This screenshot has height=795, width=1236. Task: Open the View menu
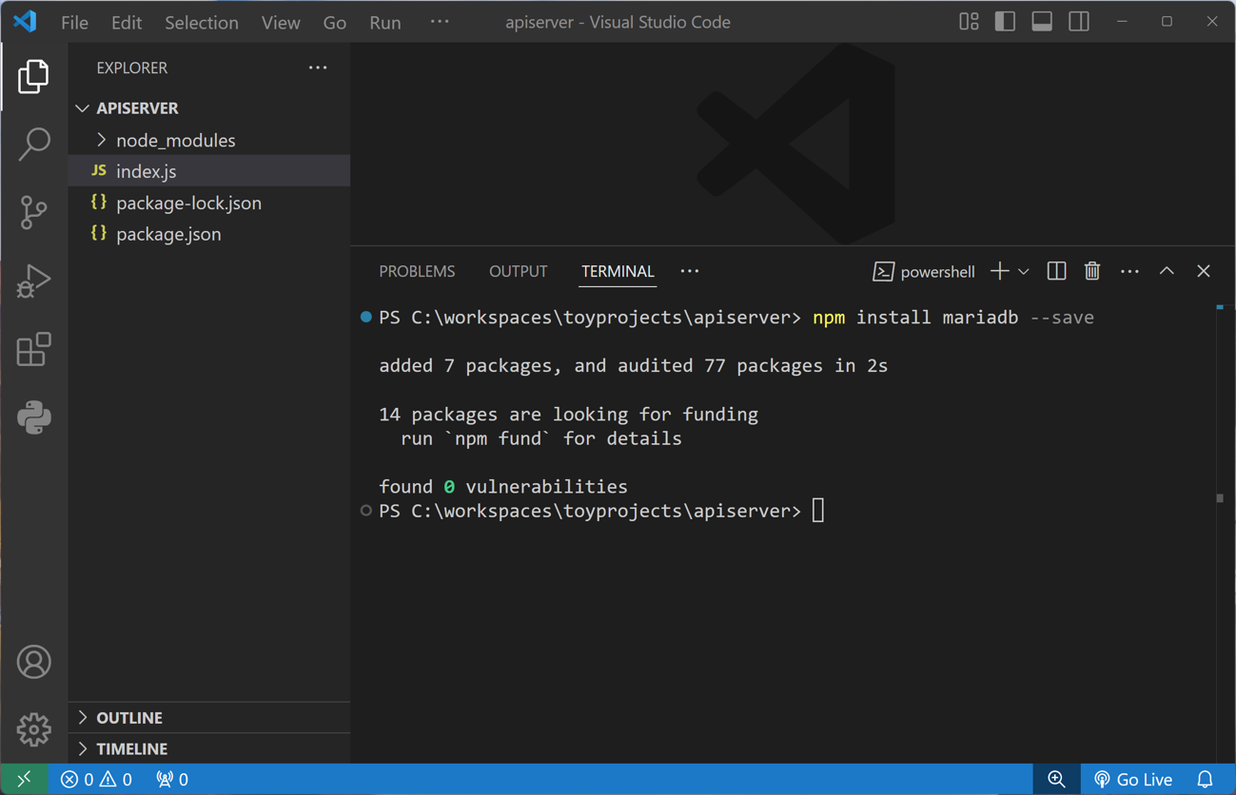point(281,22)
